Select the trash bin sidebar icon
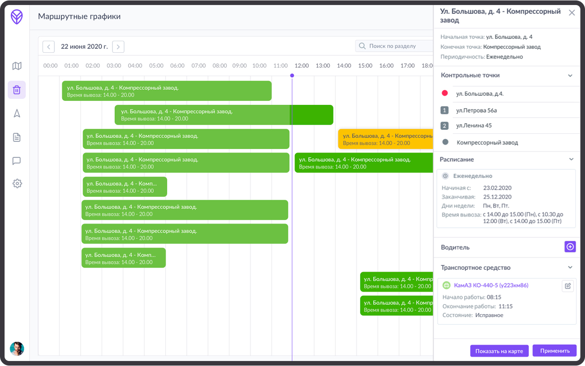 [x=17, y=90]
